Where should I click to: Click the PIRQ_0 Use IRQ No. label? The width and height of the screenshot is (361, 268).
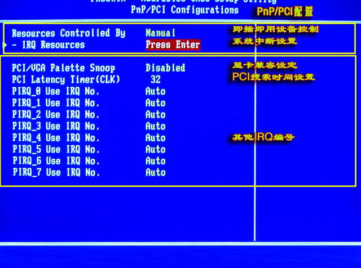pyautogui.click(x=56, y=91)
